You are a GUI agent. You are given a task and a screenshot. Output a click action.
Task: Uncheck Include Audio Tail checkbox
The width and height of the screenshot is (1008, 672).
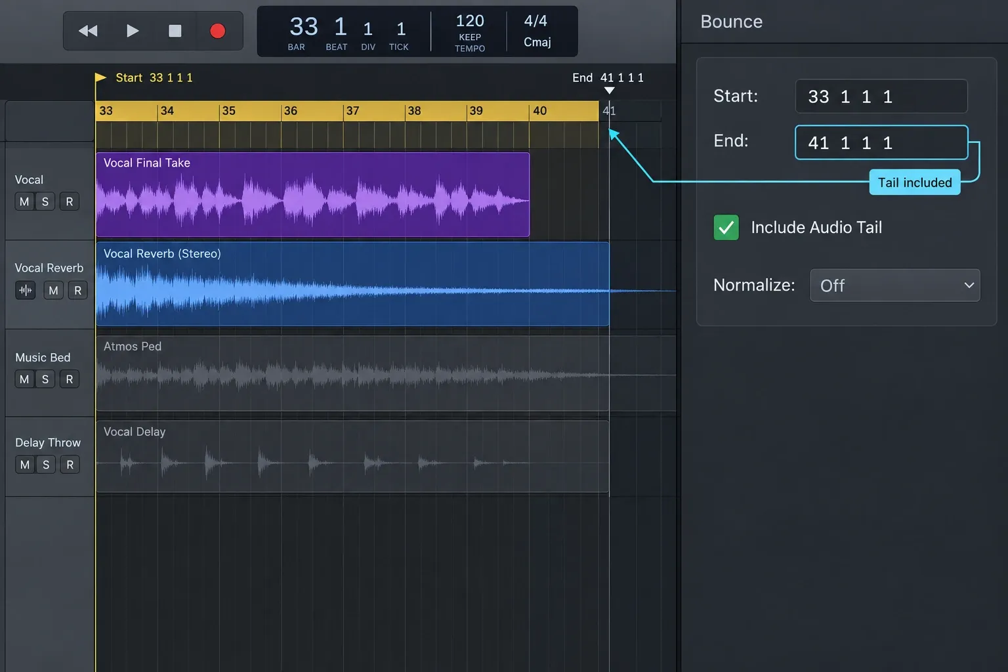tap(726, 228)
